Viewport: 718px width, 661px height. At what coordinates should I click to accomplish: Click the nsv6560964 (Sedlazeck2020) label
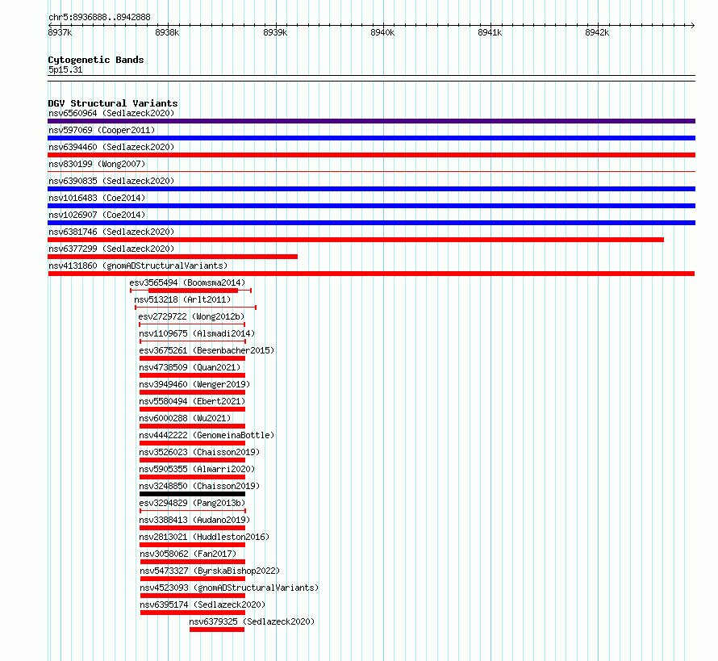(x=111, y=113)
